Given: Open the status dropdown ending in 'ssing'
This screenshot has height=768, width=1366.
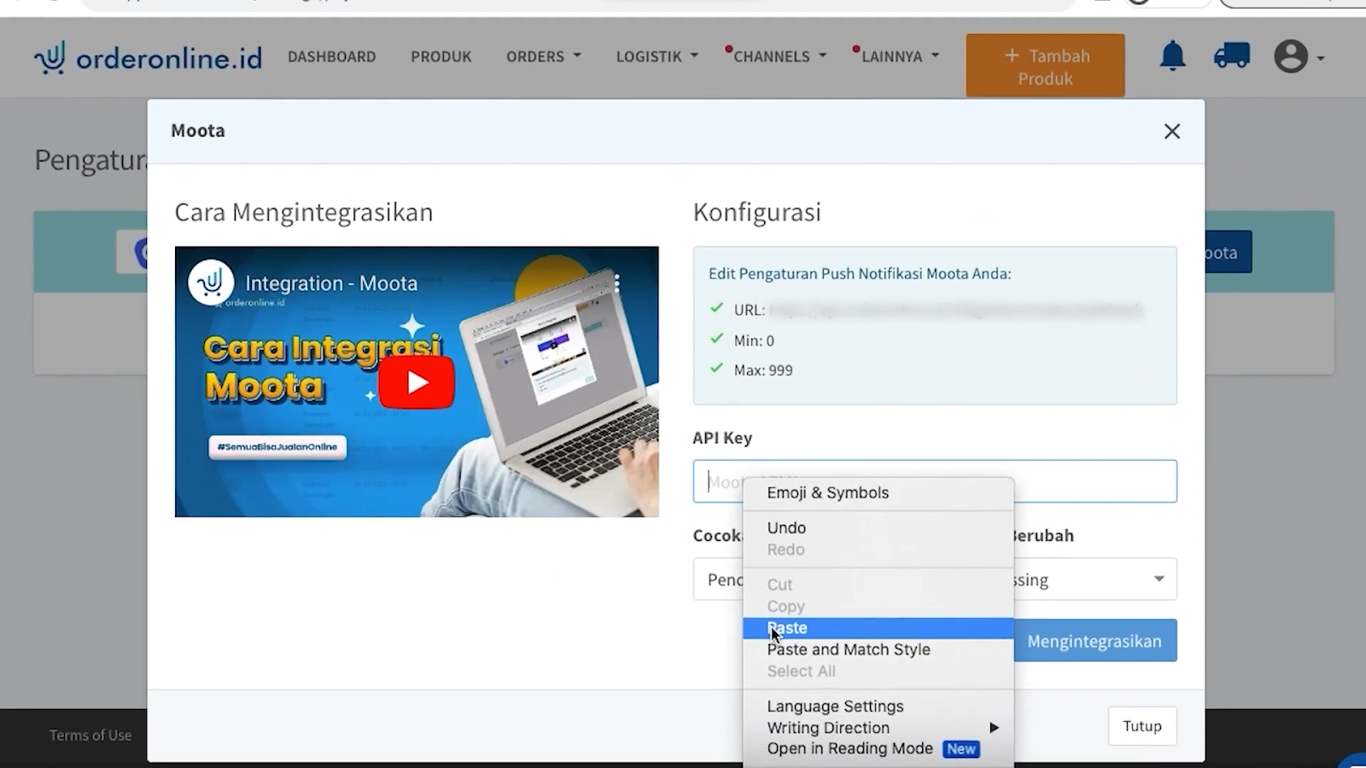Looking at the screenshot, I should tap(1095, 579).
